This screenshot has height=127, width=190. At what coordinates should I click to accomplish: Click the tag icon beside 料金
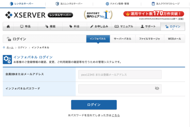[x=71, y=26]
